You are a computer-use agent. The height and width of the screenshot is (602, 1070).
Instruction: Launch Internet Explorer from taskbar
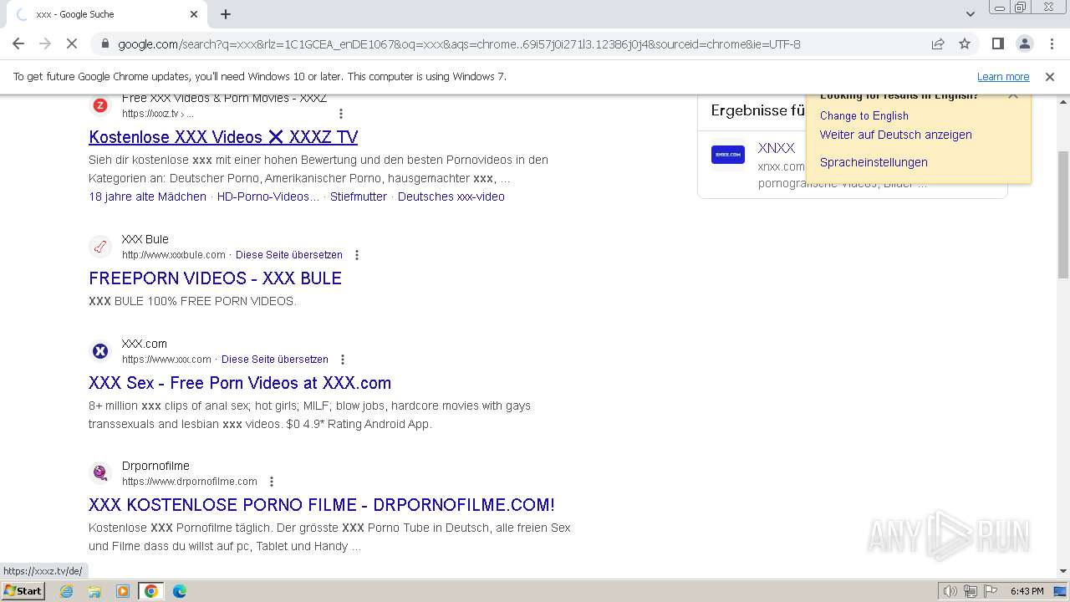click(66, 591)
